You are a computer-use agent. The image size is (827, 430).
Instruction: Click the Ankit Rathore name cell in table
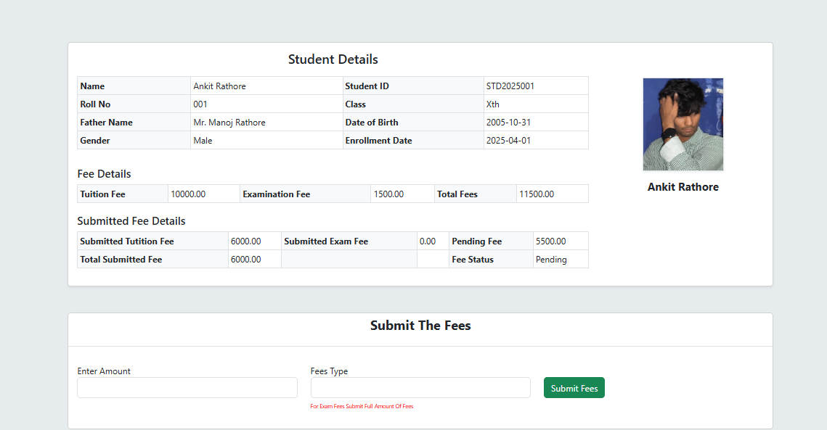tap(219, 86)
